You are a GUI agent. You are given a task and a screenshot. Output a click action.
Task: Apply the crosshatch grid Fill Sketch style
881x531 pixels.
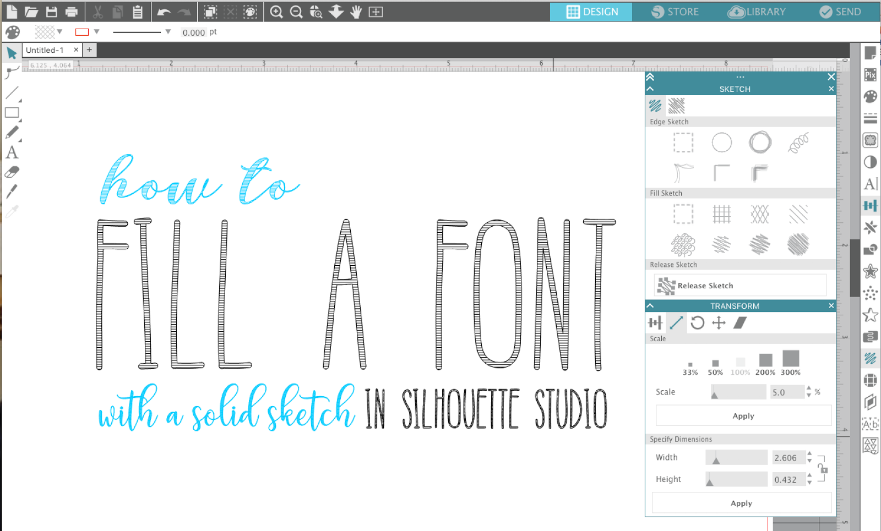721,214
